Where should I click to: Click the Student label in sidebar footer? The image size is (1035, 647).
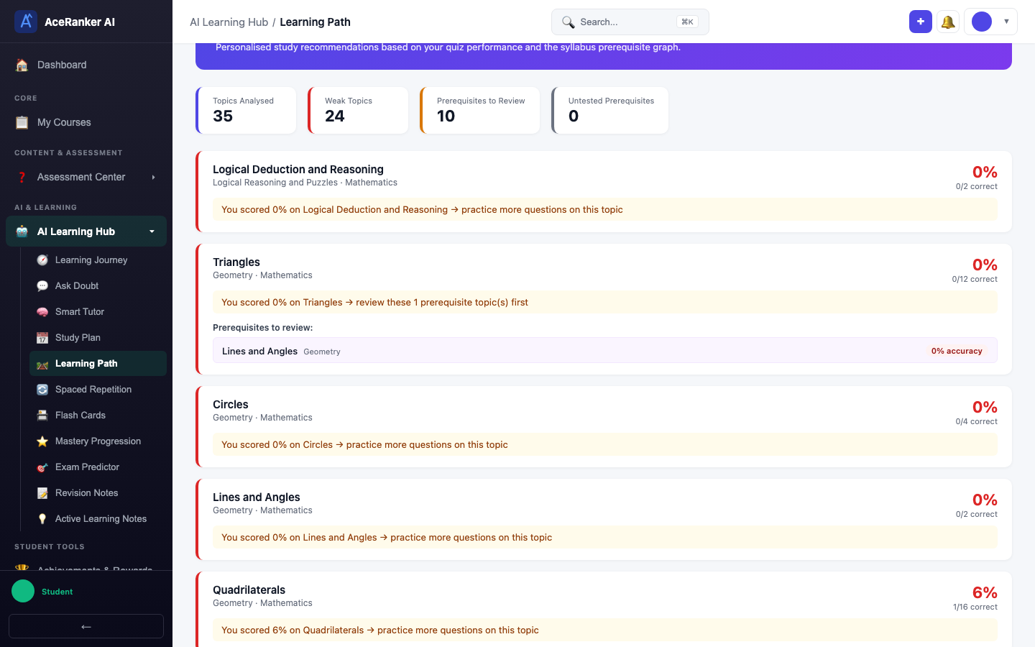(x=57, y=592)
